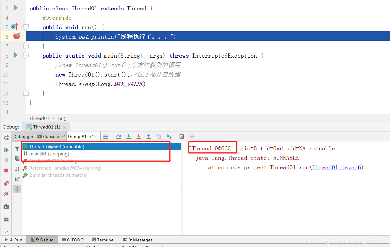
Task: Collapse the run() method fold marker
Action: click(x=26, y=27)
